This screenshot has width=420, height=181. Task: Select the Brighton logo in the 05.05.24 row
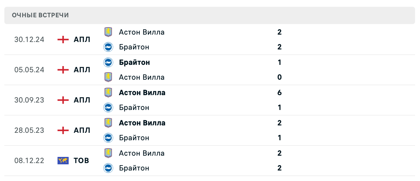109,62
